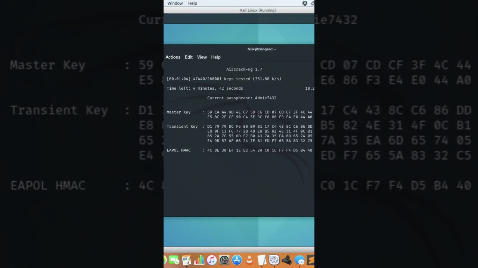
Task: Click the Transient Key row starting E8 0F
Action: [260, 131]
